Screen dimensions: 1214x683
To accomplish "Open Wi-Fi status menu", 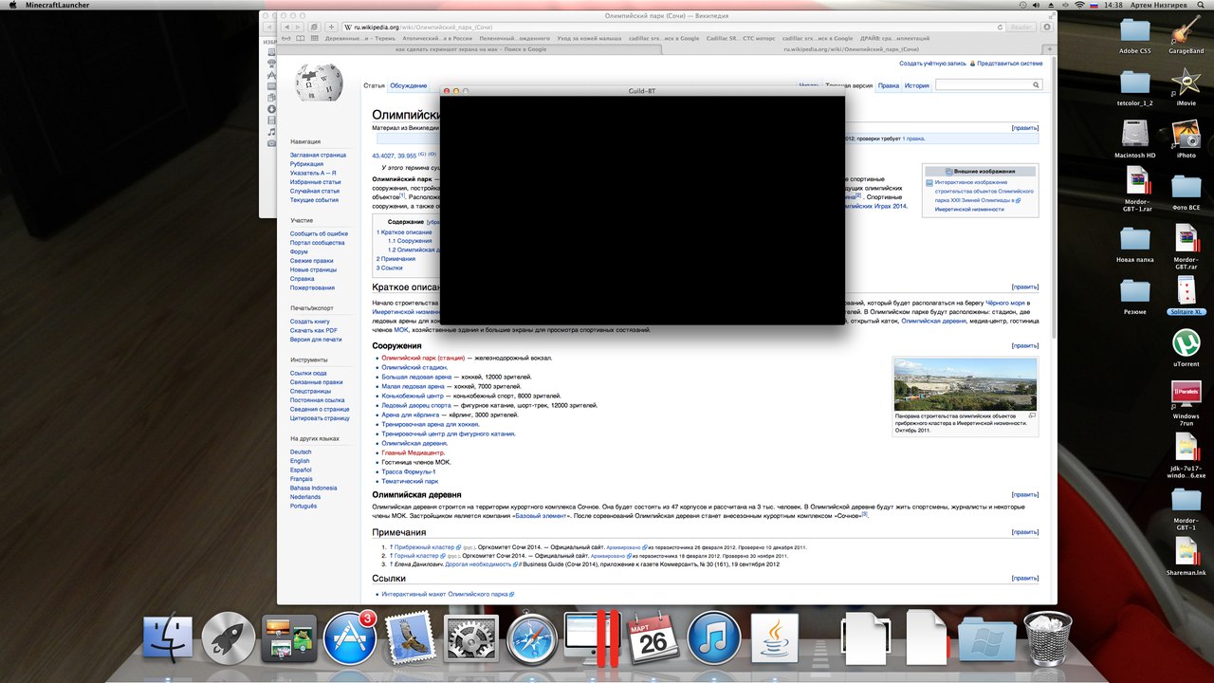I will click(1079, 5).
